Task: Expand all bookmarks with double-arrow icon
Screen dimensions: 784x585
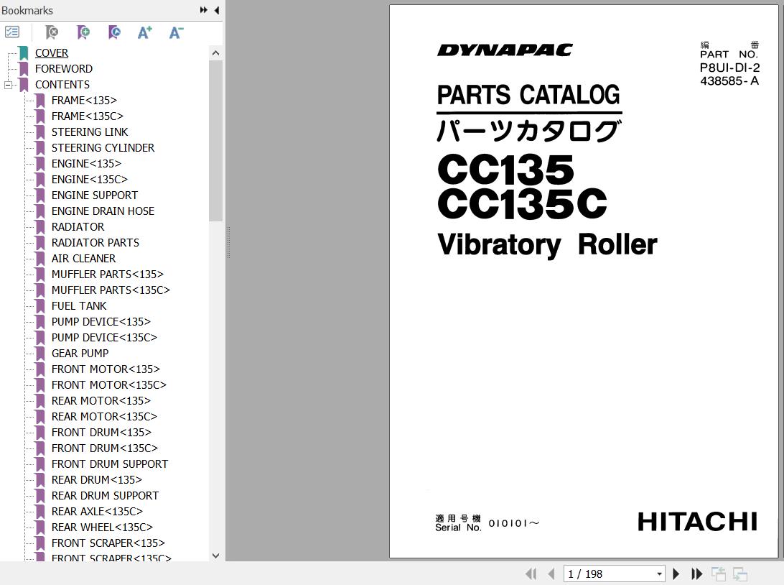Action: pyautogui.click(x=204, y=10)
